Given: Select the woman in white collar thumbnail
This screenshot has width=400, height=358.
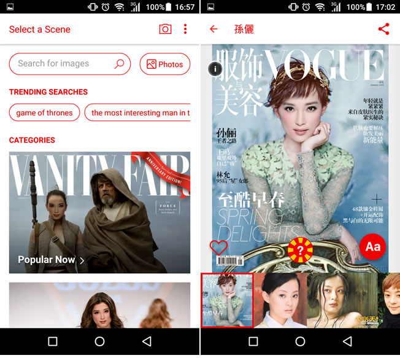Looking at the screenshot, I should click(x=280, y=300).
